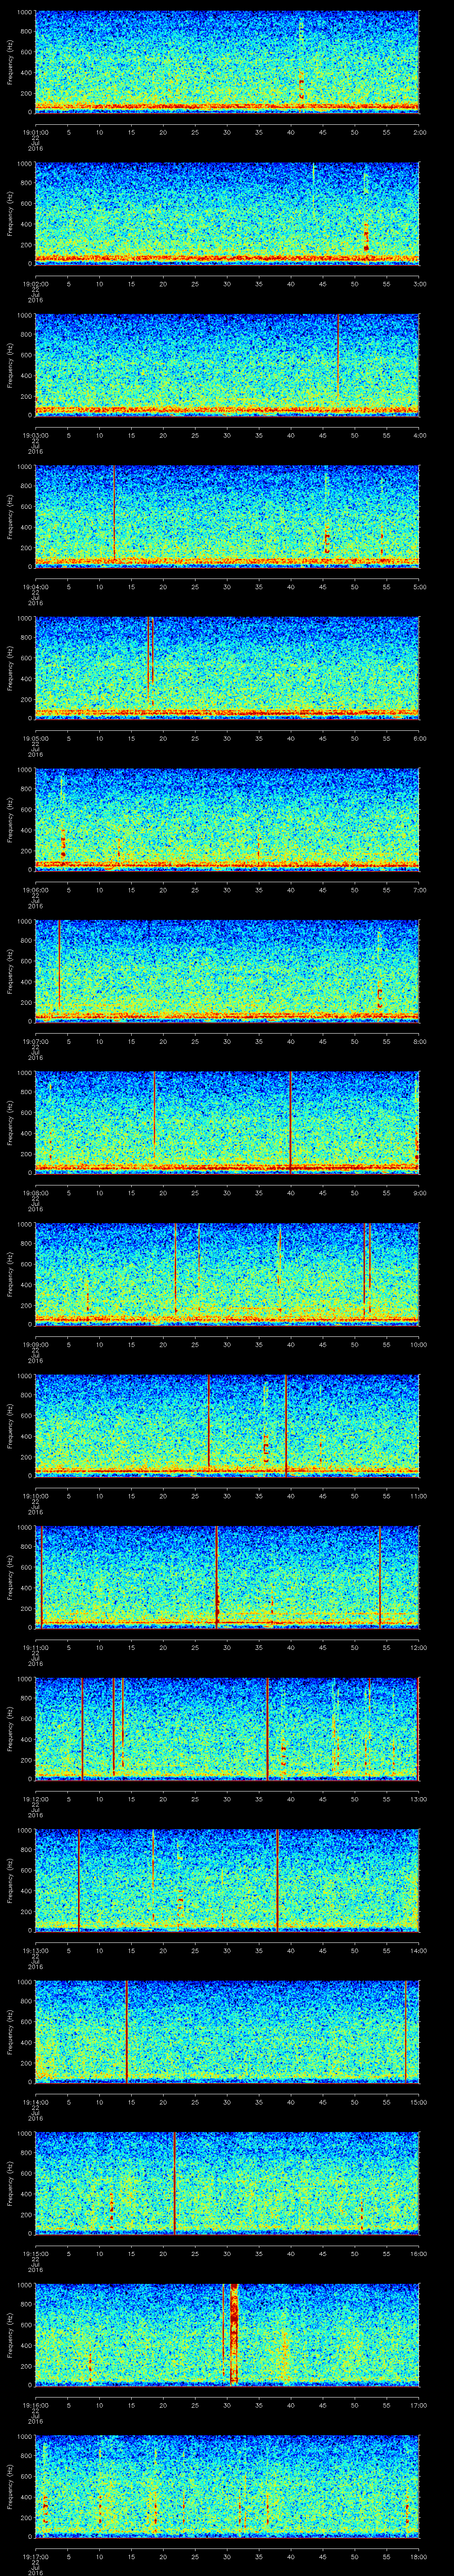Click the 6:00 end time label
454x2576 pixels.
pyautogui.click(x=419, y=738)
